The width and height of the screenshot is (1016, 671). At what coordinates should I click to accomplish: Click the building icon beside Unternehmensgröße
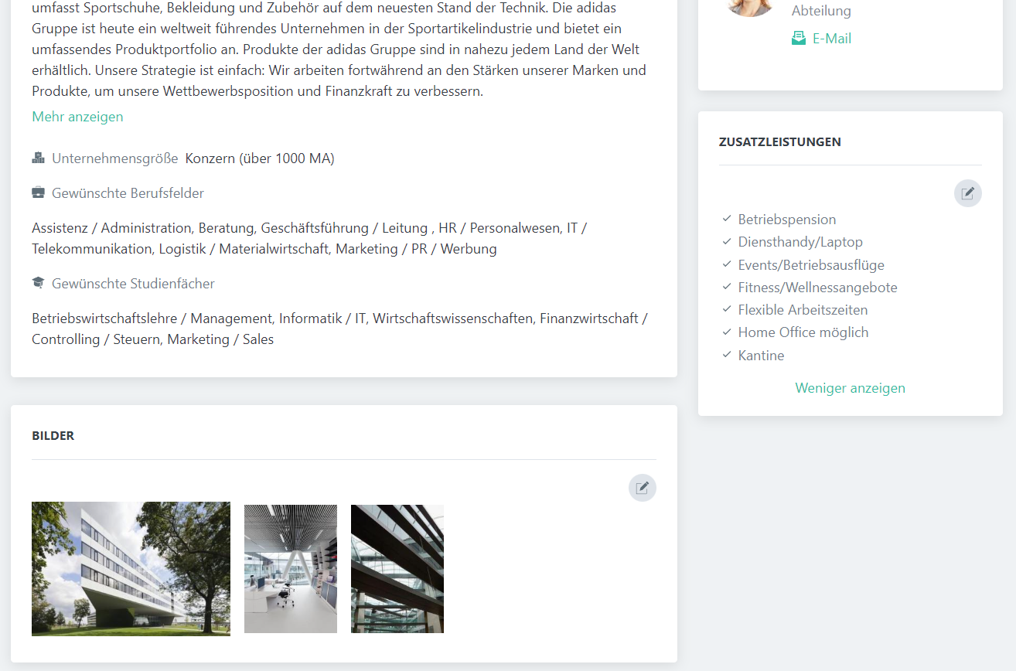pyautogui.click(x=38, y=158)
